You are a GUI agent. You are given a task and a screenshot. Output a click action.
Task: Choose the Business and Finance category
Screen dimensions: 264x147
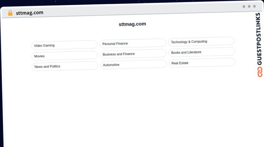tap(133, 54)
